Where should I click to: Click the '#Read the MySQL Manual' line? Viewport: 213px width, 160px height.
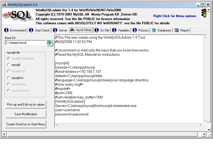click(x=87, y=55)
